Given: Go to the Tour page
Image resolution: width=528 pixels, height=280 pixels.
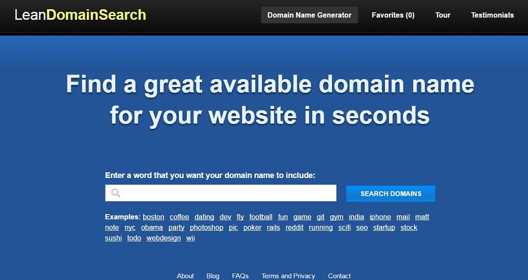Looking at the screenshot, I should tap(443, 15).
